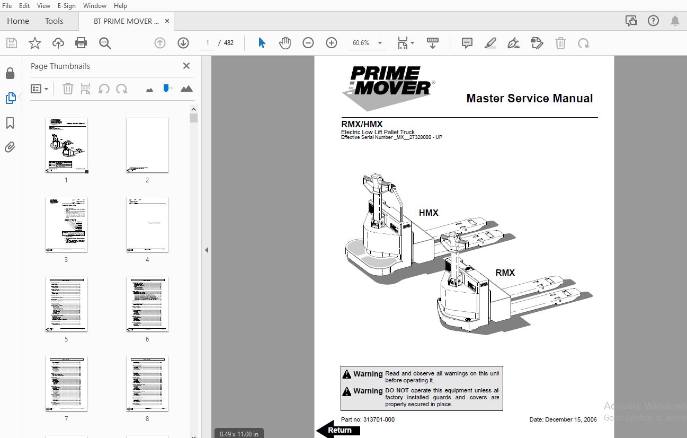Toggle the Page Thumbnails sidebar icon
Image resolution: width=687 pixels, height=438 pixels.
click(10, 98)
